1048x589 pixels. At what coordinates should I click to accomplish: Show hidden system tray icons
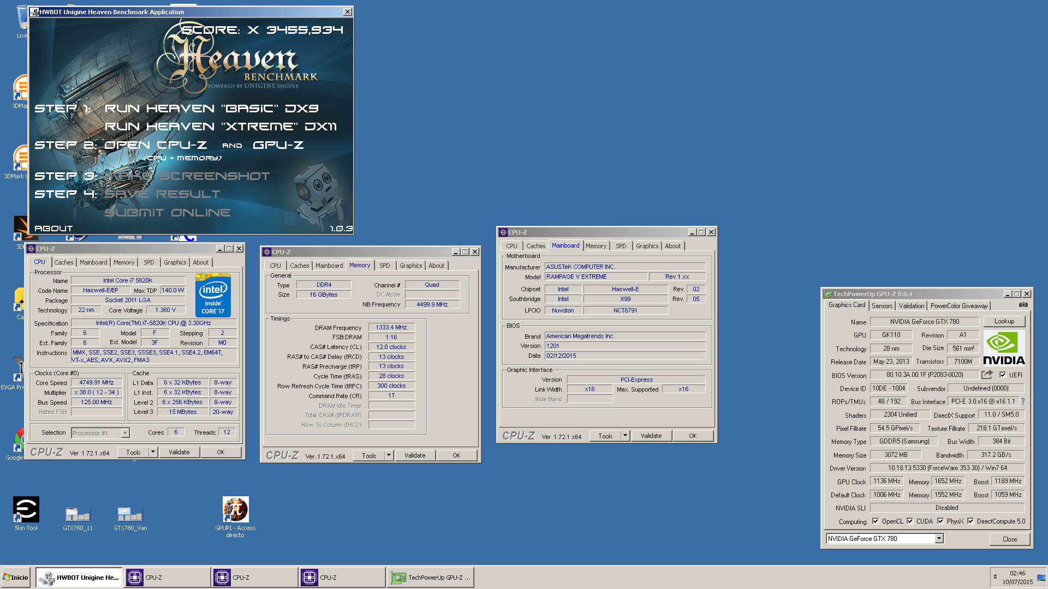(x=995, y=577)
